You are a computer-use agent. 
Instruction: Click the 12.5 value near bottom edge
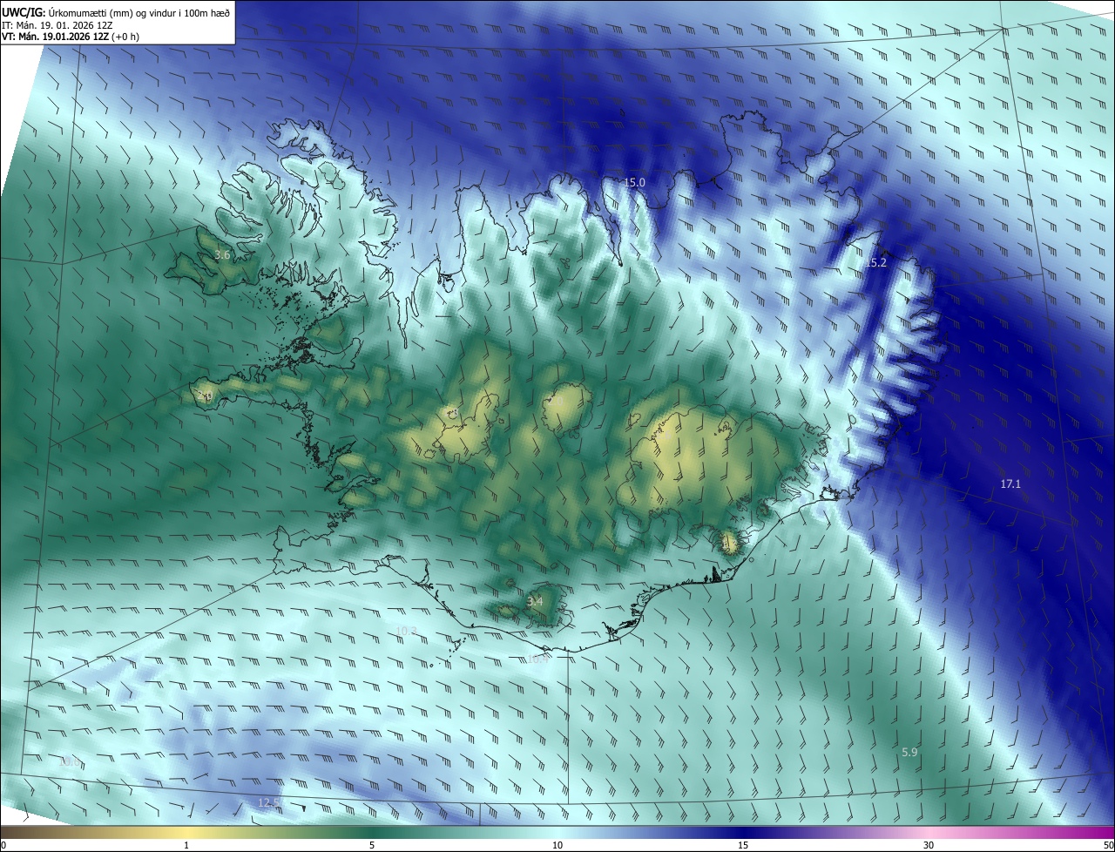pos(268,802)
